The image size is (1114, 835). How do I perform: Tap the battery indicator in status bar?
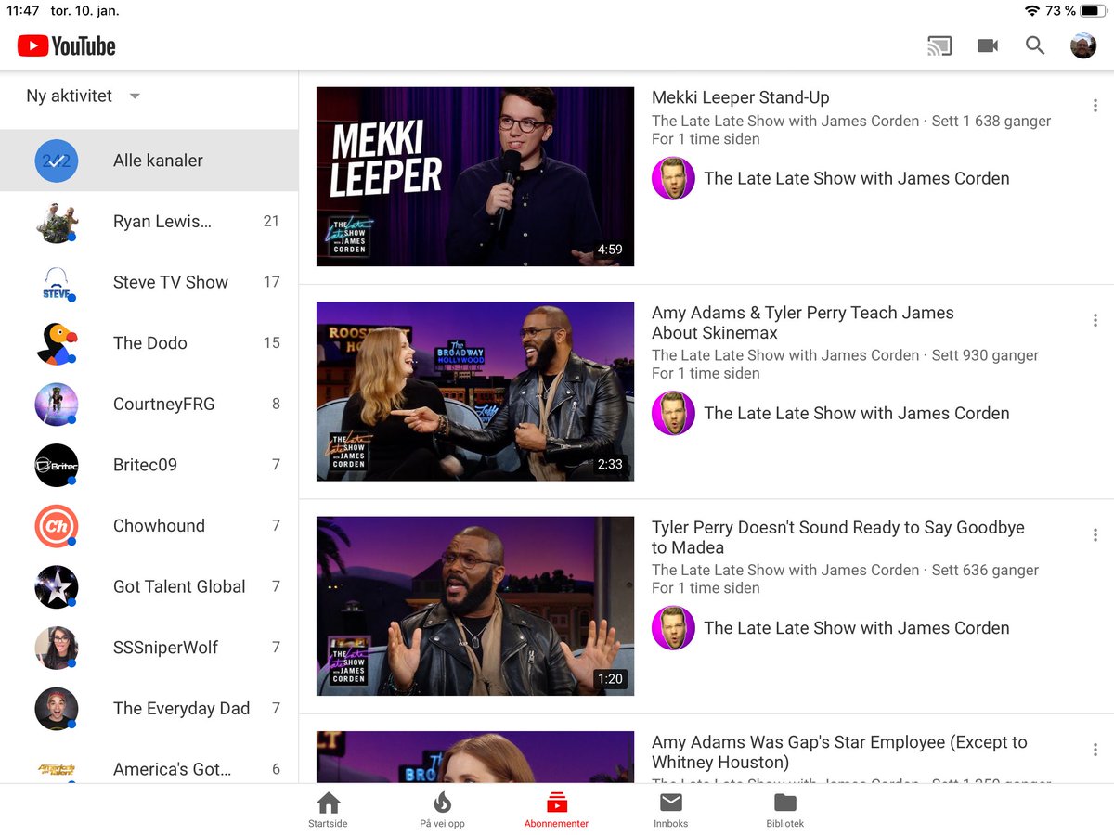[1092, 11]
